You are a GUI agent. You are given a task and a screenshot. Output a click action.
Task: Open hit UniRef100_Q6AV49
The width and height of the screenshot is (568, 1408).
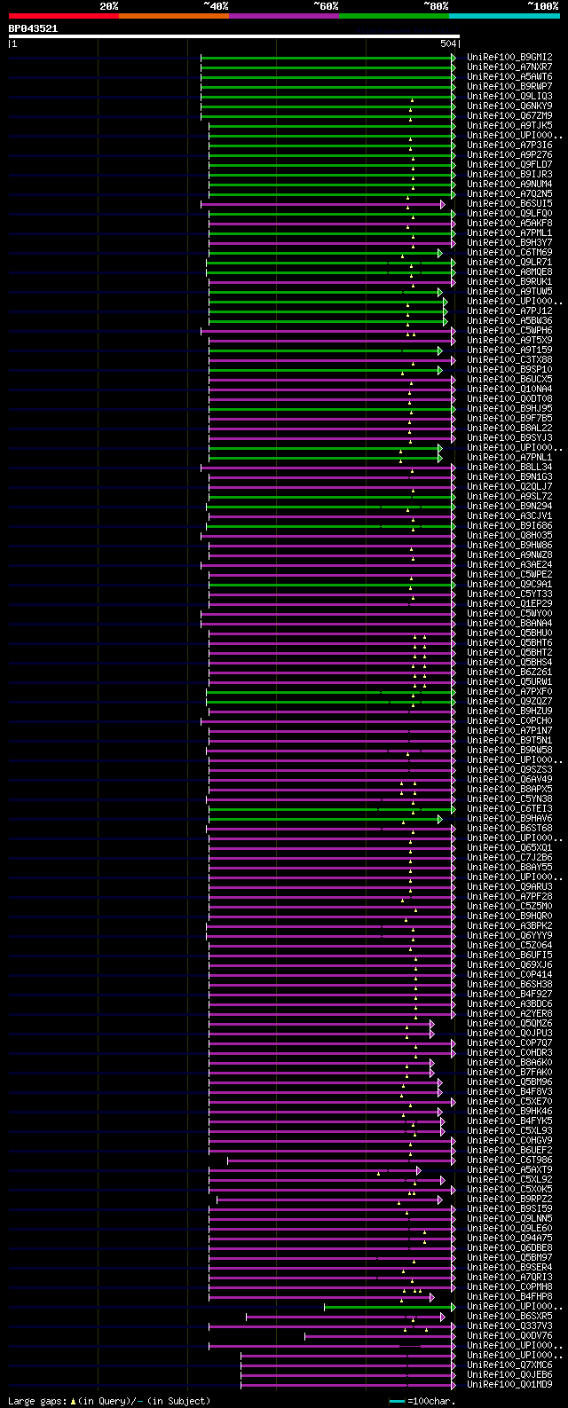point(509,779)
